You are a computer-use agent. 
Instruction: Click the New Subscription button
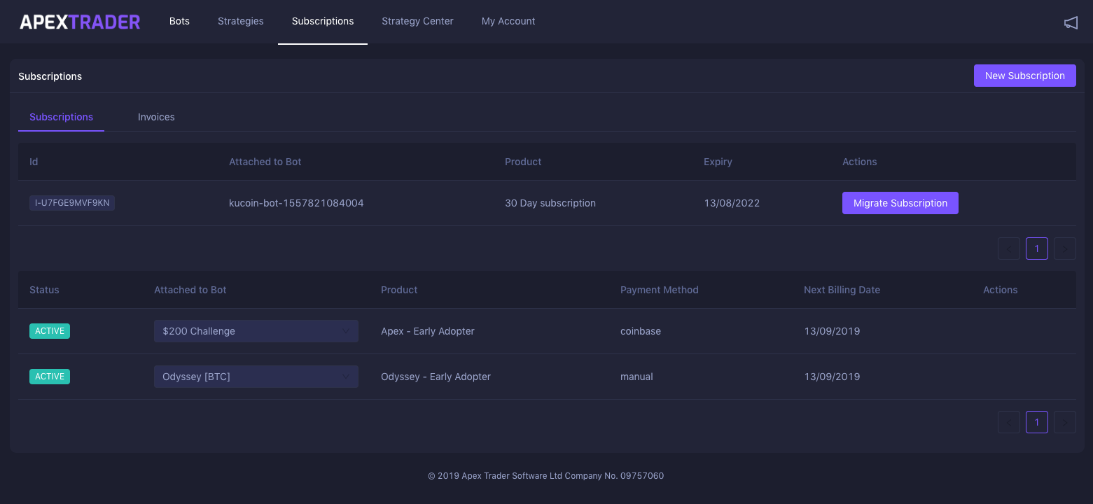pos(1024,75)
